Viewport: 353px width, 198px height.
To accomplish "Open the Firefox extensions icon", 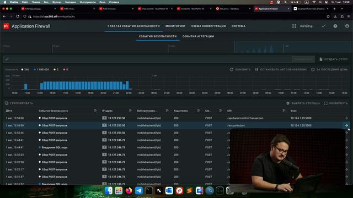I will click(x=342, y=16).
